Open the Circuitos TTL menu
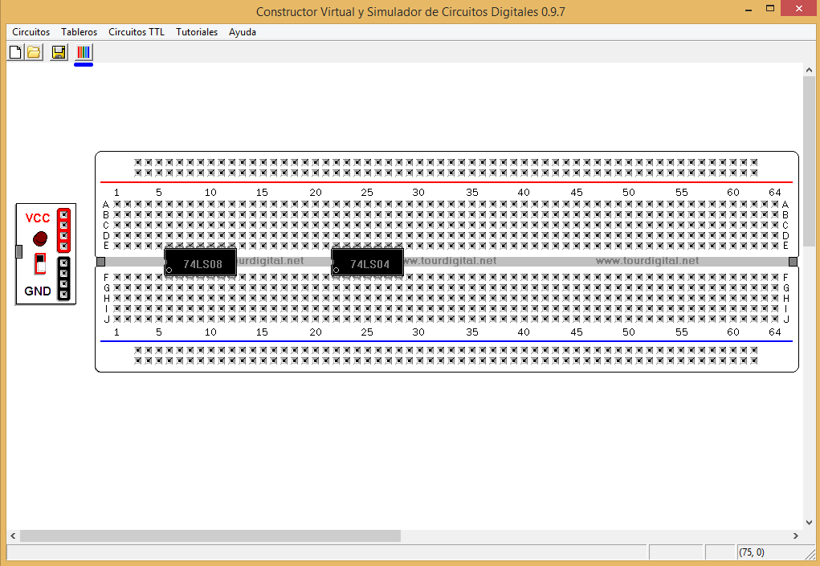The image size is (820, 566). (137, 32)
